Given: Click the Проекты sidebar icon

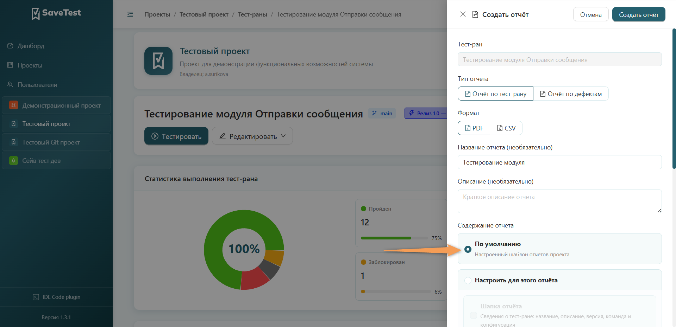Looking at the screenshot, I should pos(10,65).
